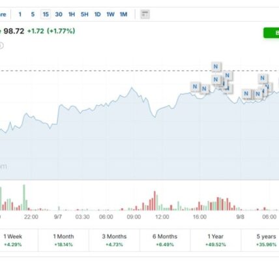Open the 1 Month performance tab
Image resolution: width=279 pixels, height=261 pixels.
64,240
